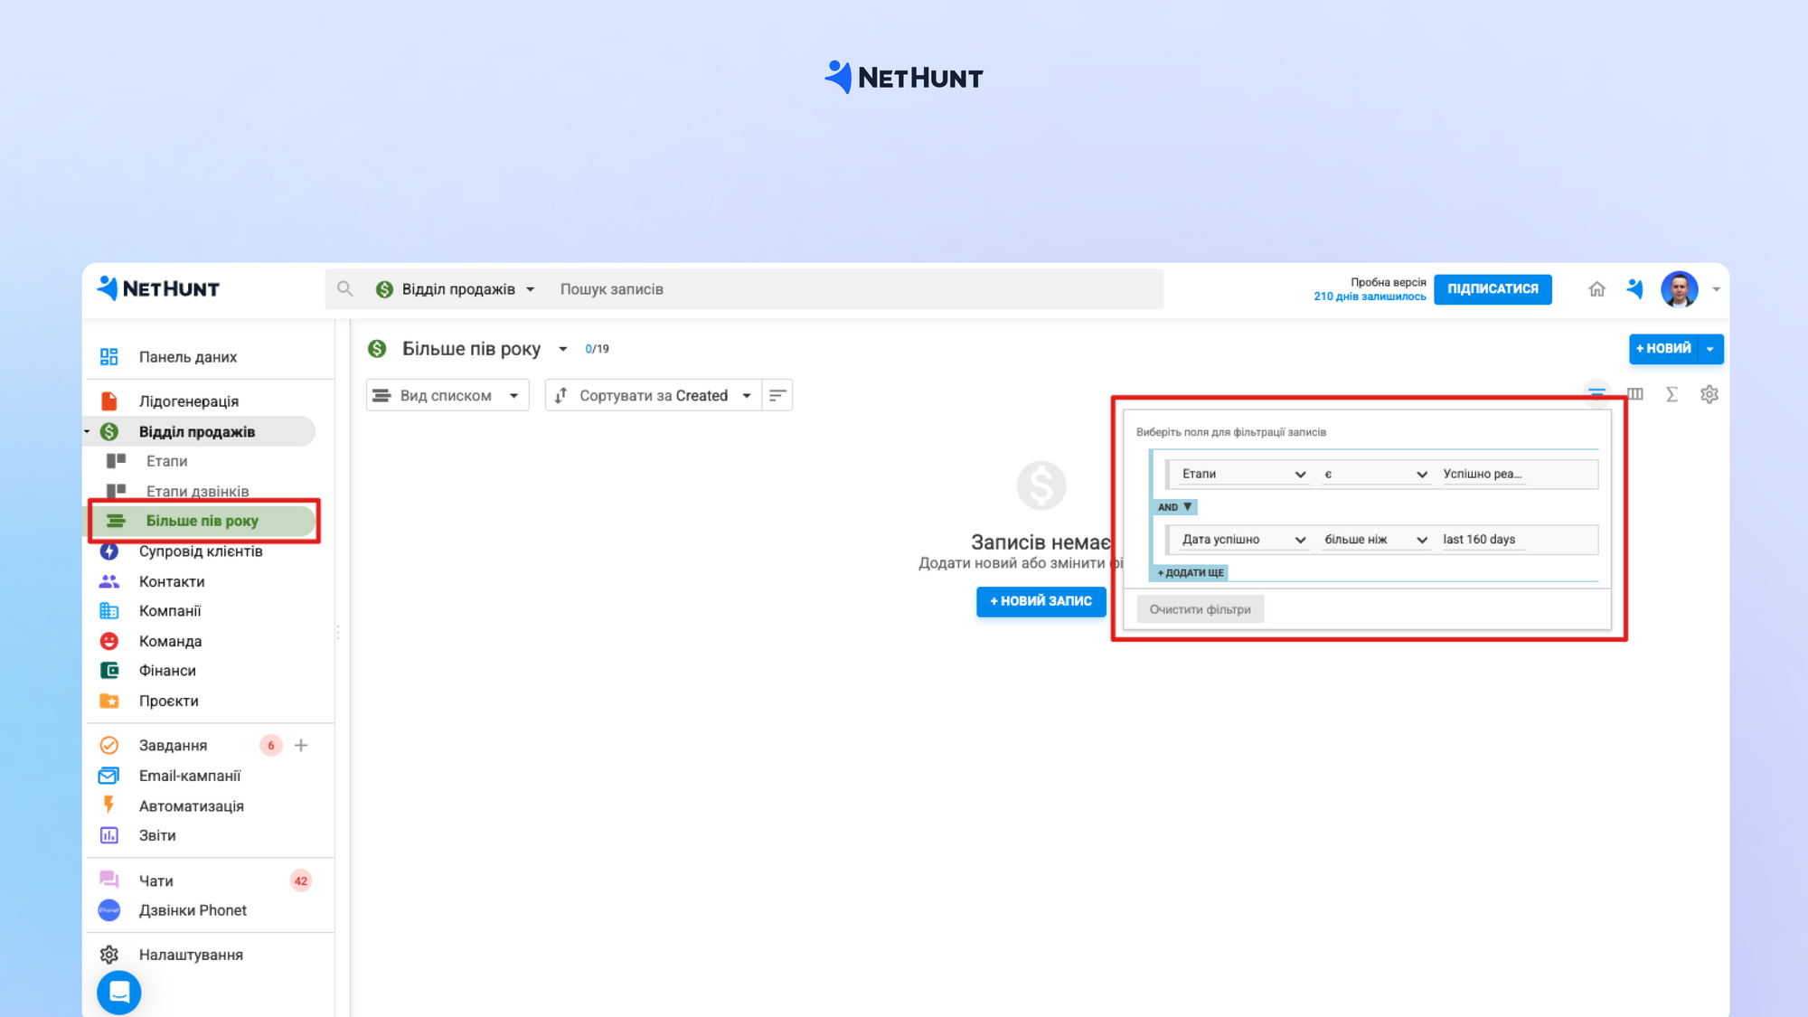Open the Проєкти folder
The image size is (1808, 1017).
pos(168,701)
